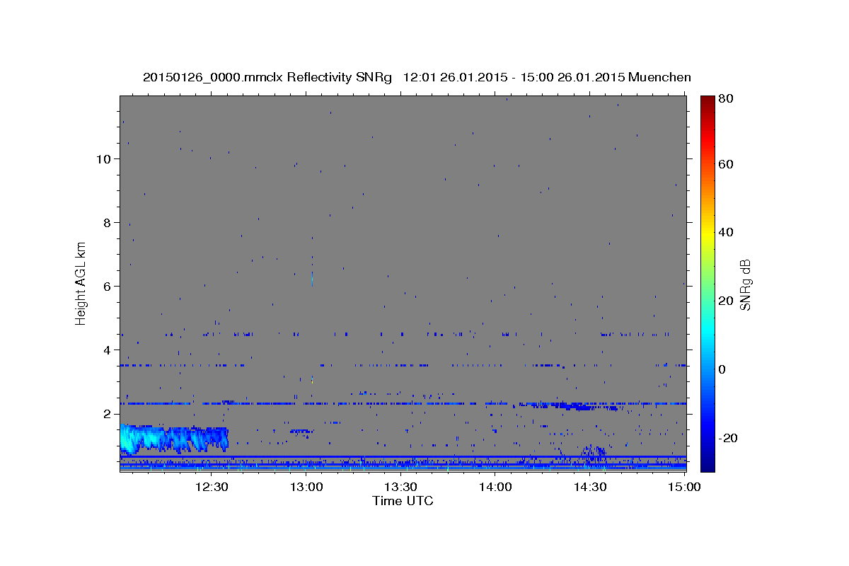Click the height tick label 6
The height and width of the screenshot is (566, 849).
[107, 287]
